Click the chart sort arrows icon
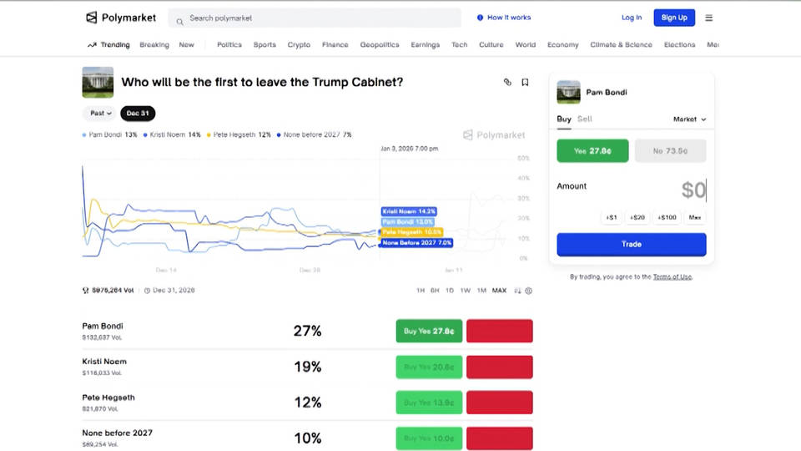The image size is (801, 451). tap(517, 291)
